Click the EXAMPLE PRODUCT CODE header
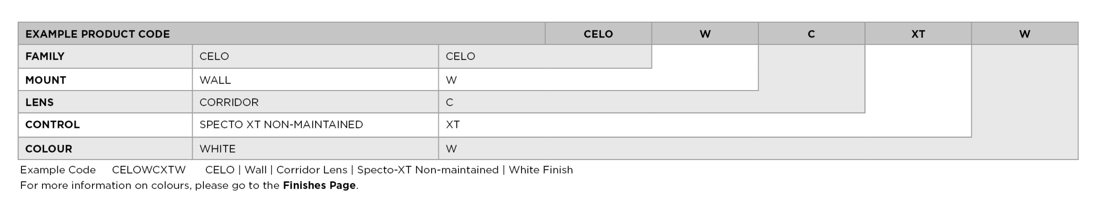This screenshot has width=1096, height=204. [98, 34]
